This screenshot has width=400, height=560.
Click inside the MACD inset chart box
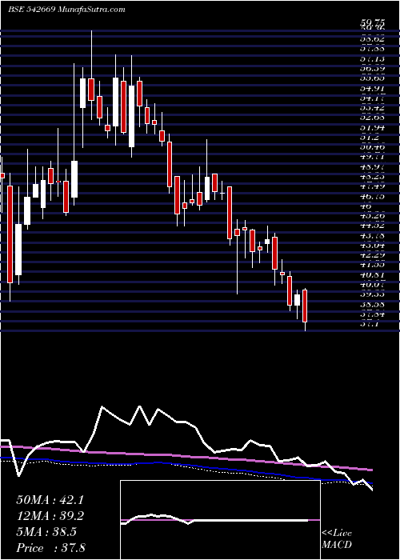220,520
